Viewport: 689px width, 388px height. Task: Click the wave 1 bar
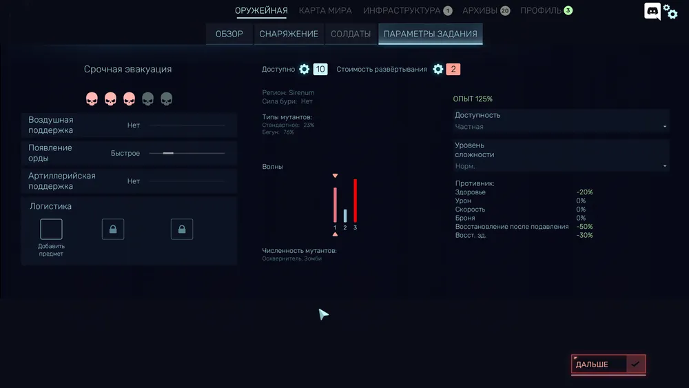pyautogui.click(x=336, y=205)
